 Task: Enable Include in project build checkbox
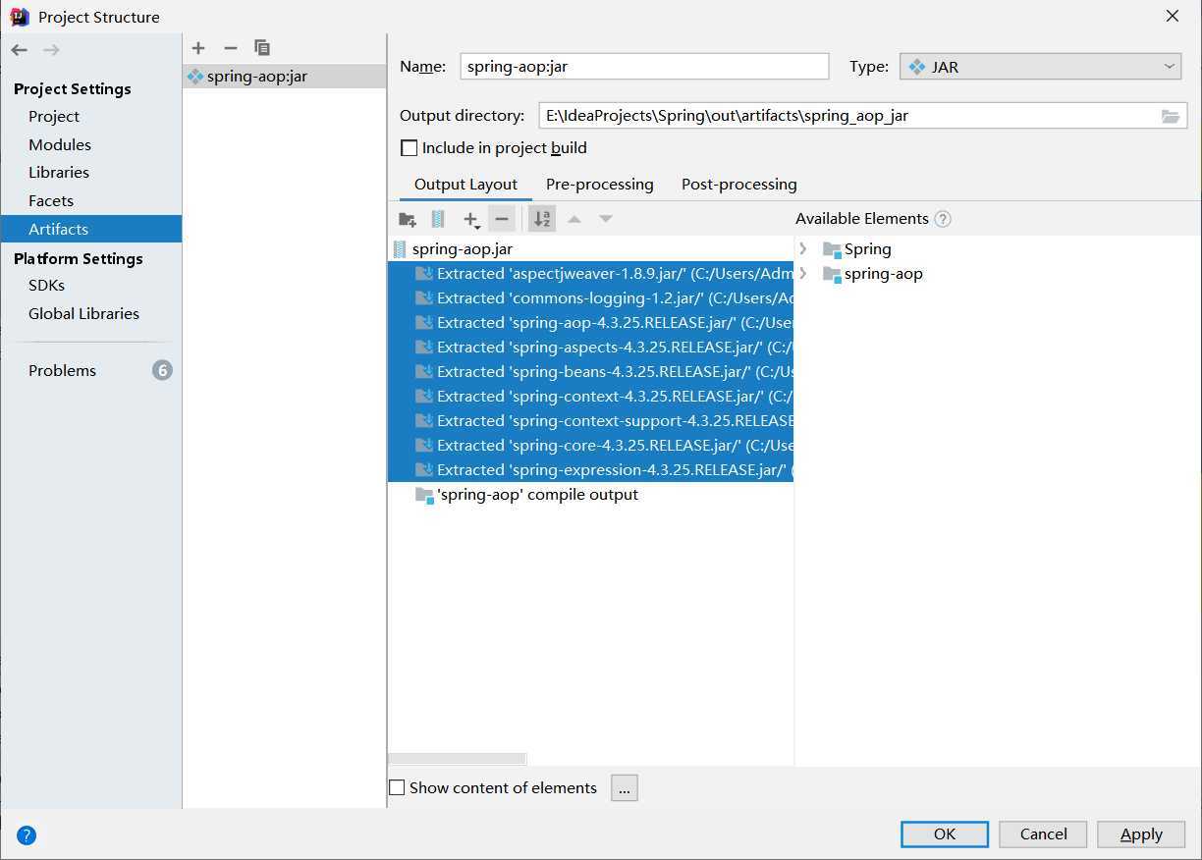click(410, 148)
